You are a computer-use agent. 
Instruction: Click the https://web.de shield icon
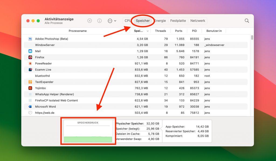coord(30,113)
